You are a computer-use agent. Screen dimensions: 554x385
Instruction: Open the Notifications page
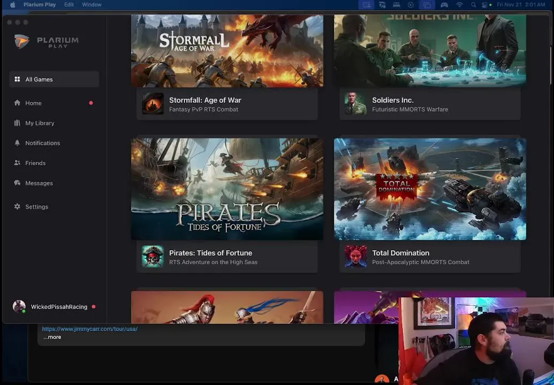pyautogui.click(x=54, y=143)
